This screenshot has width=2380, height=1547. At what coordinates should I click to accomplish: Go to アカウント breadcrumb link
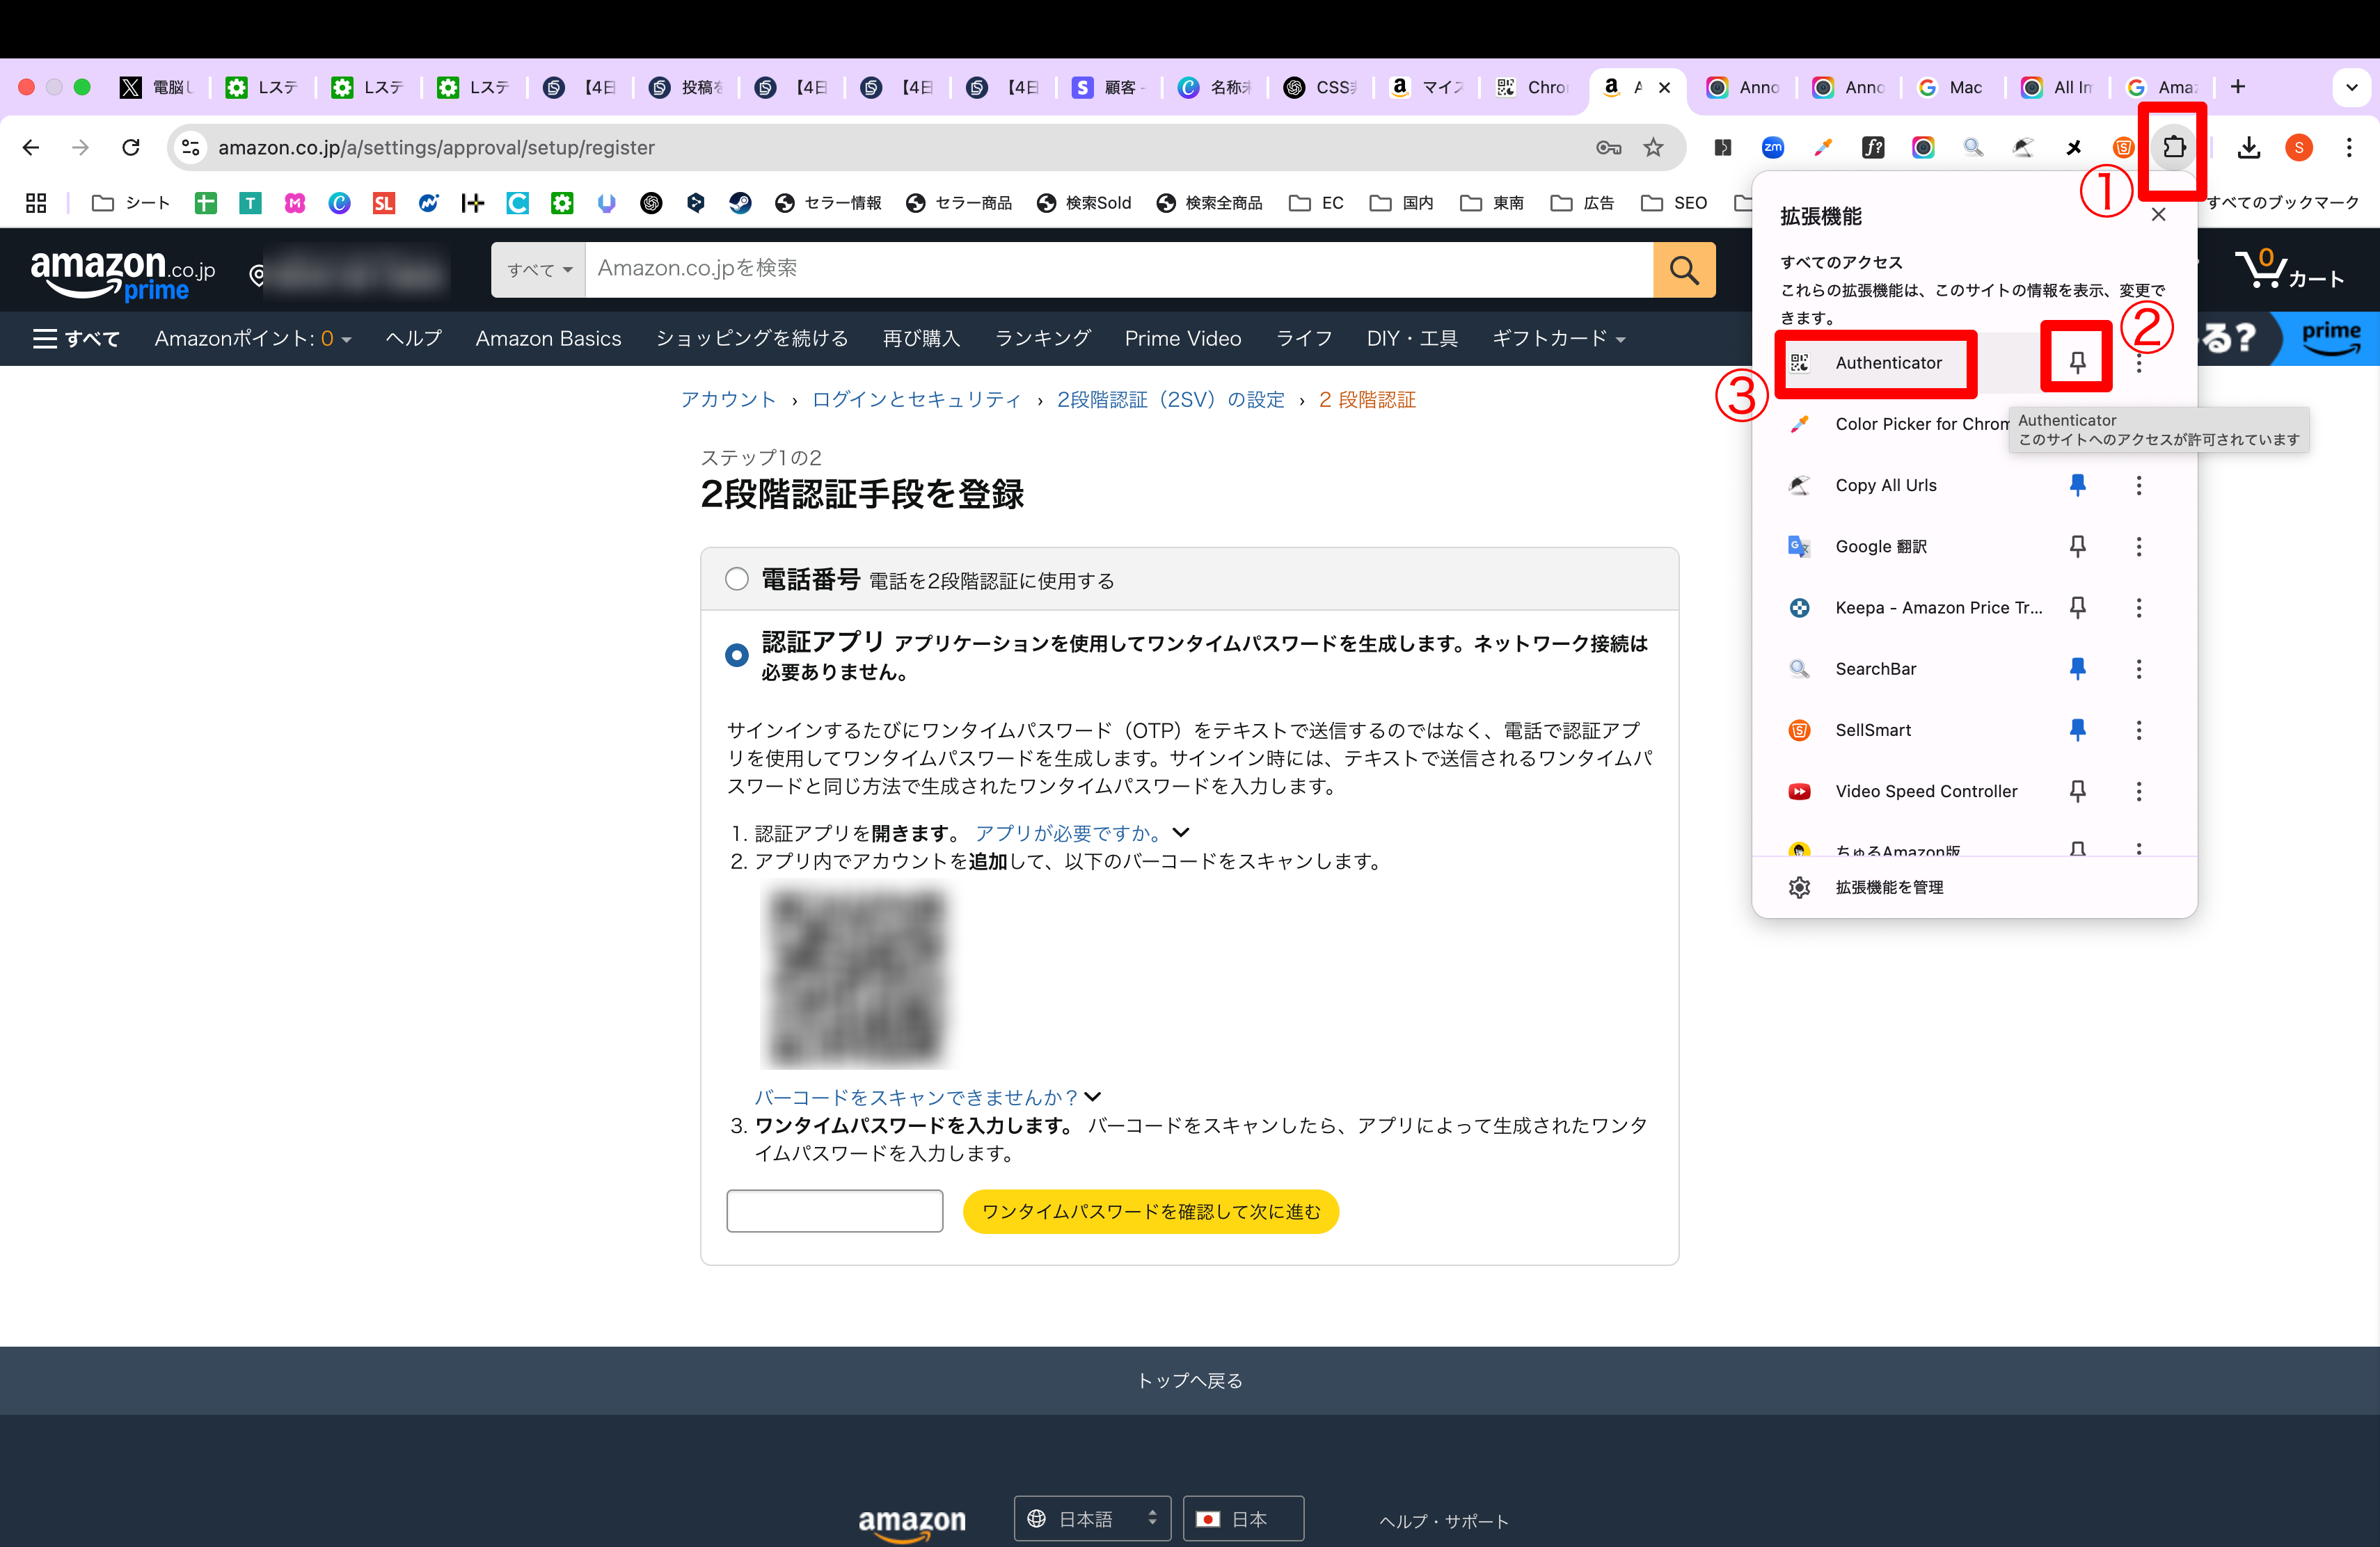tap(728, 400)
